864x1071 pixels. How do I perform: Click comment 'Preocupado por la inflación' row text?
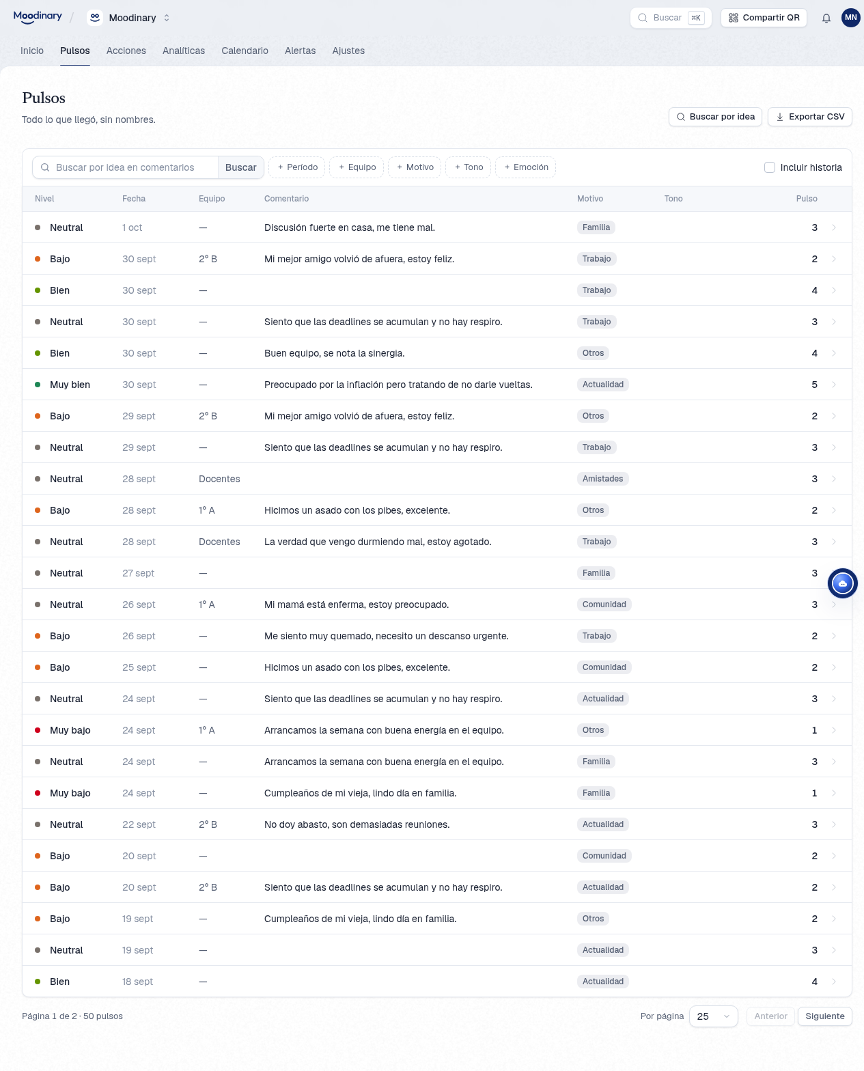click(x=398, y=385)
